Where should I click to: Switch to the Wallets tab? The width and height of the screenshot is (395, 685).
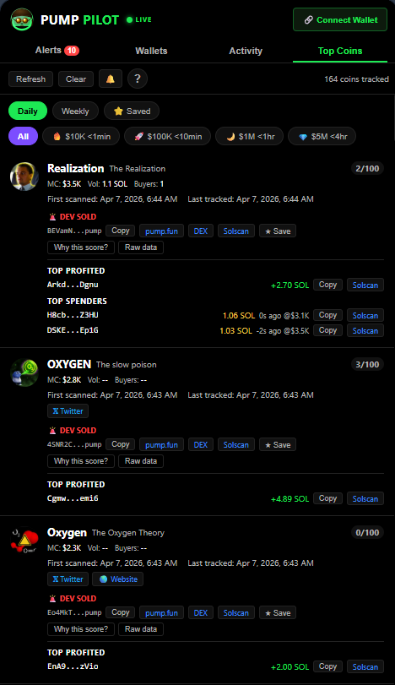point(151,51)
